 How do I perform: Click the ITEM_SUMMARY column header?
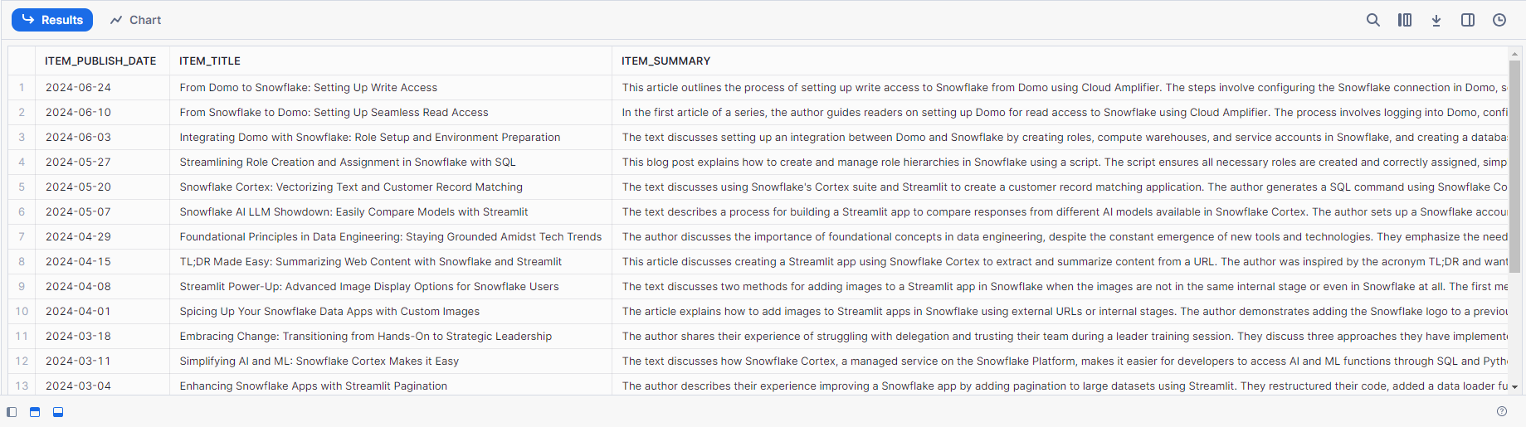click(x=665, y=61)
